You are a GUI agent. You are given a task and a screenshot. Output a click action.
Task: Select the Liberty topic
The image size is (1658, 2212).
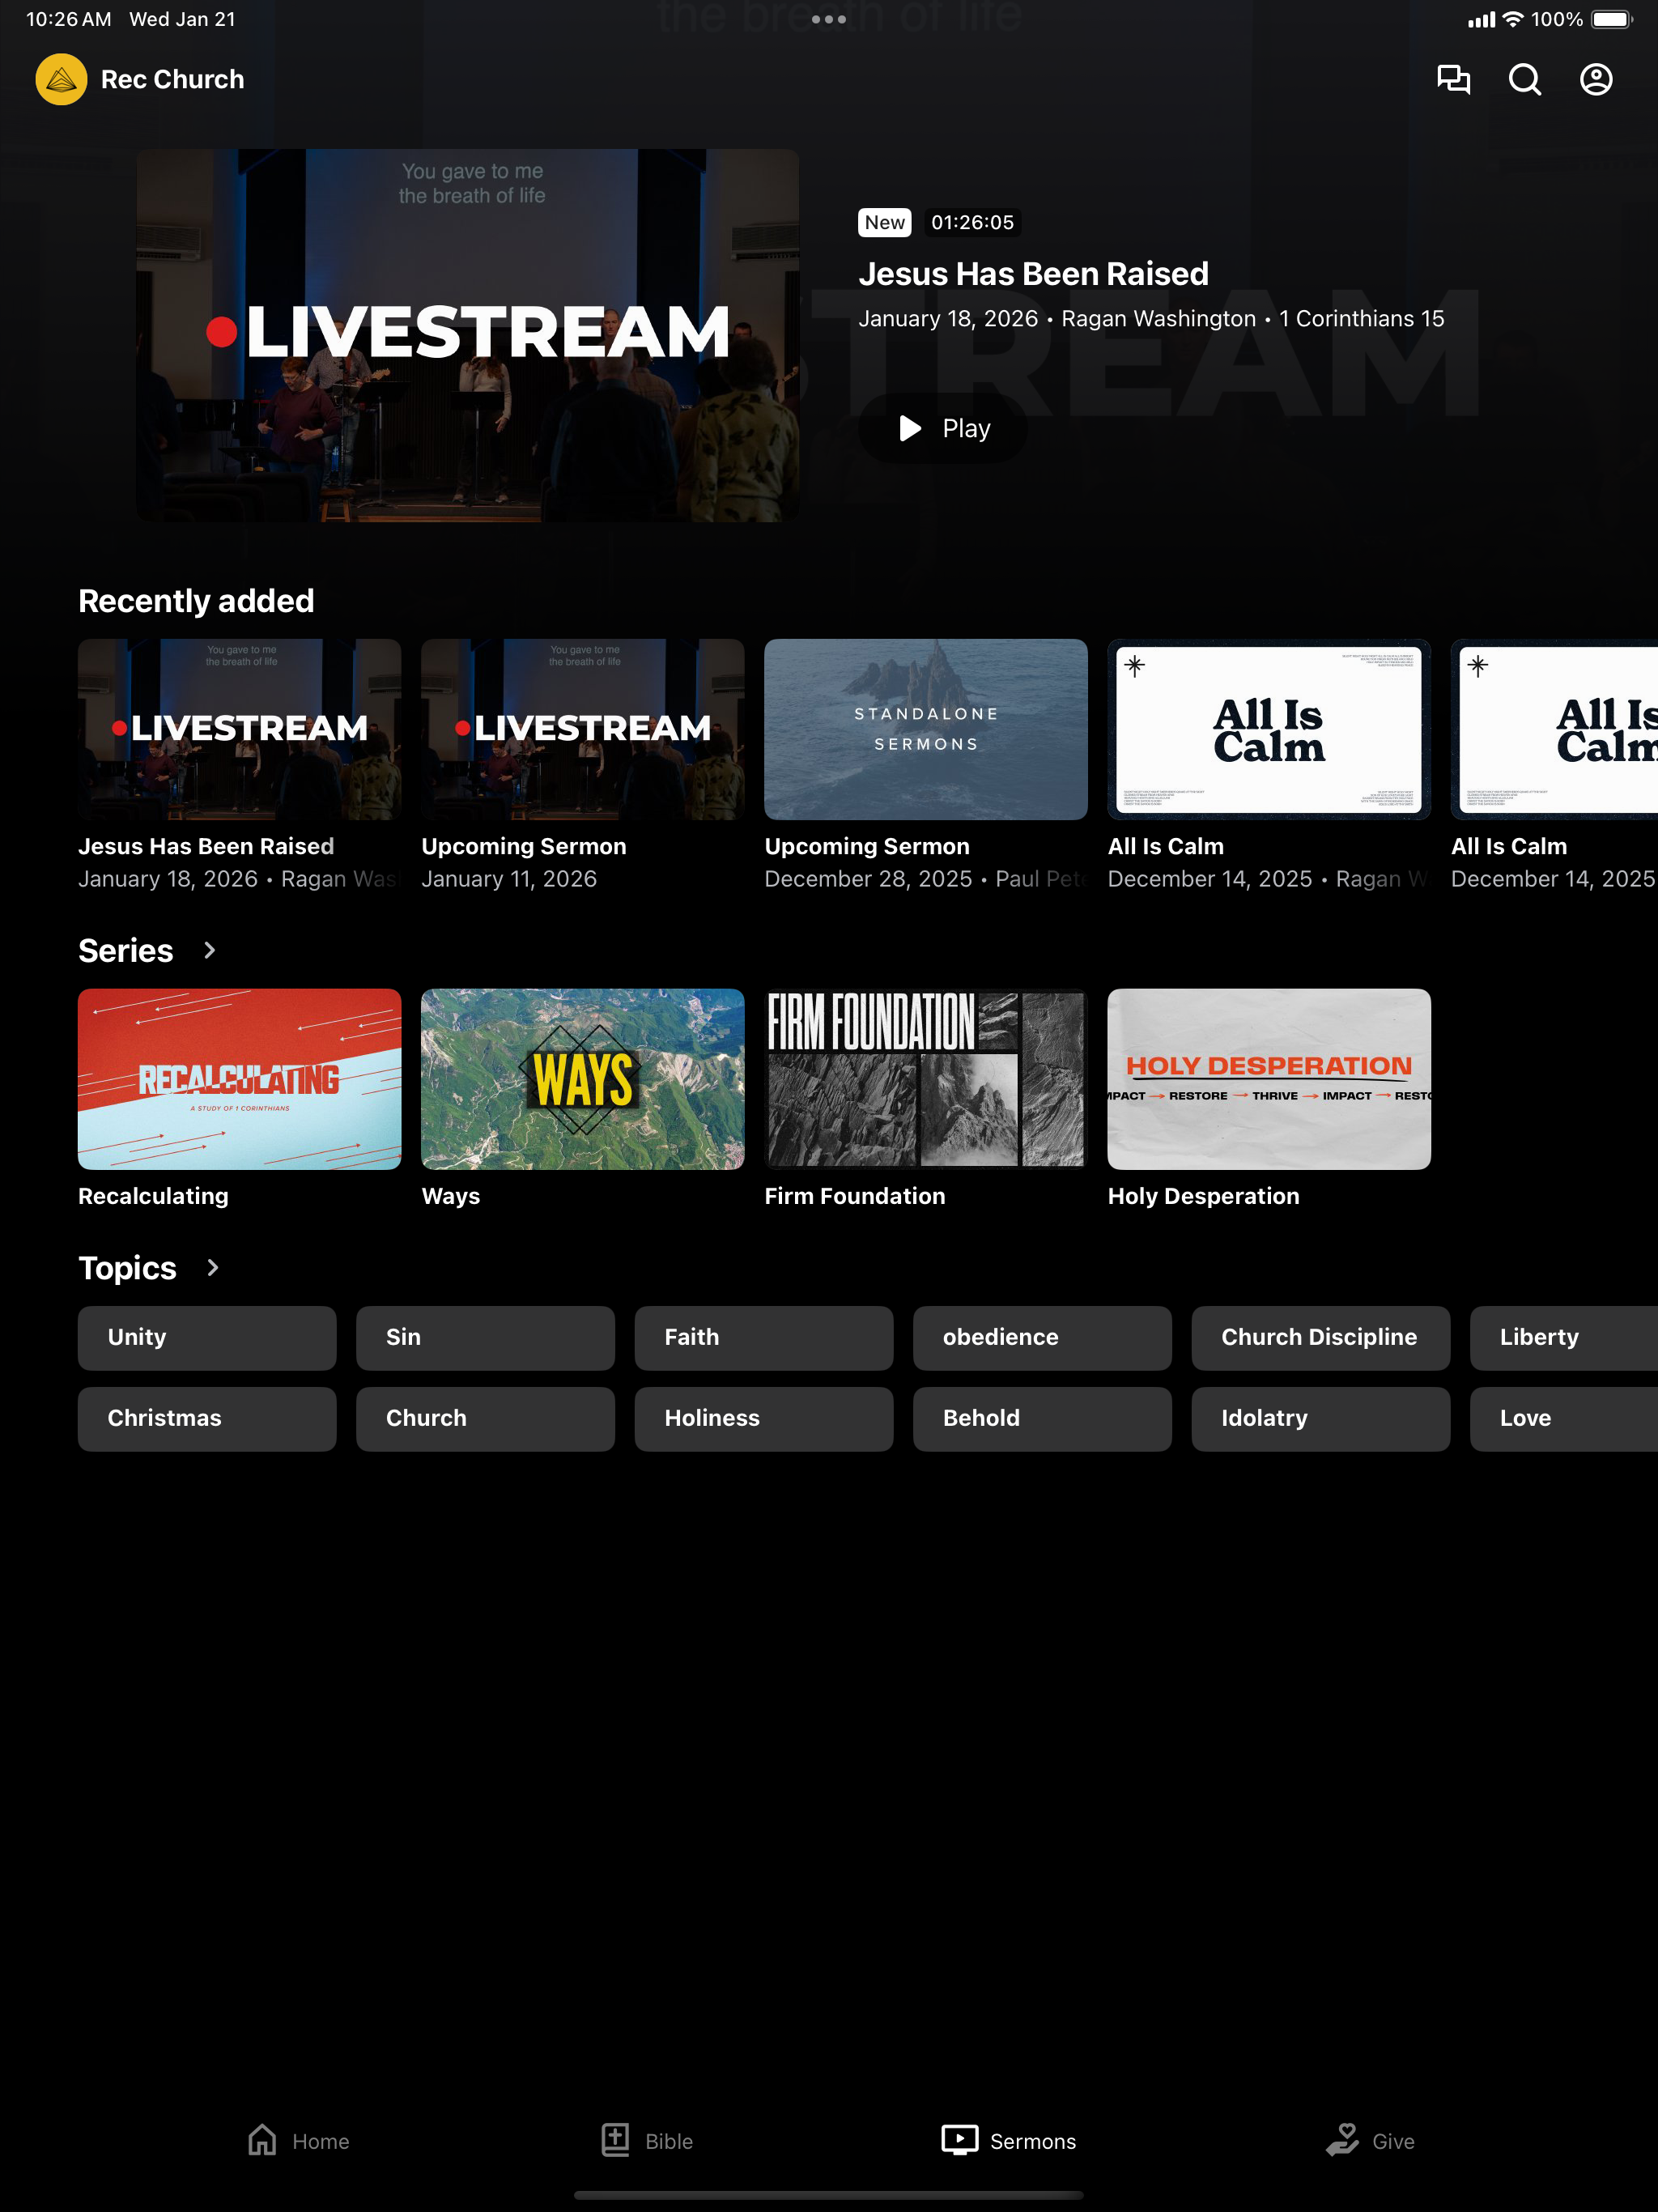[x=1564, y=1337]
